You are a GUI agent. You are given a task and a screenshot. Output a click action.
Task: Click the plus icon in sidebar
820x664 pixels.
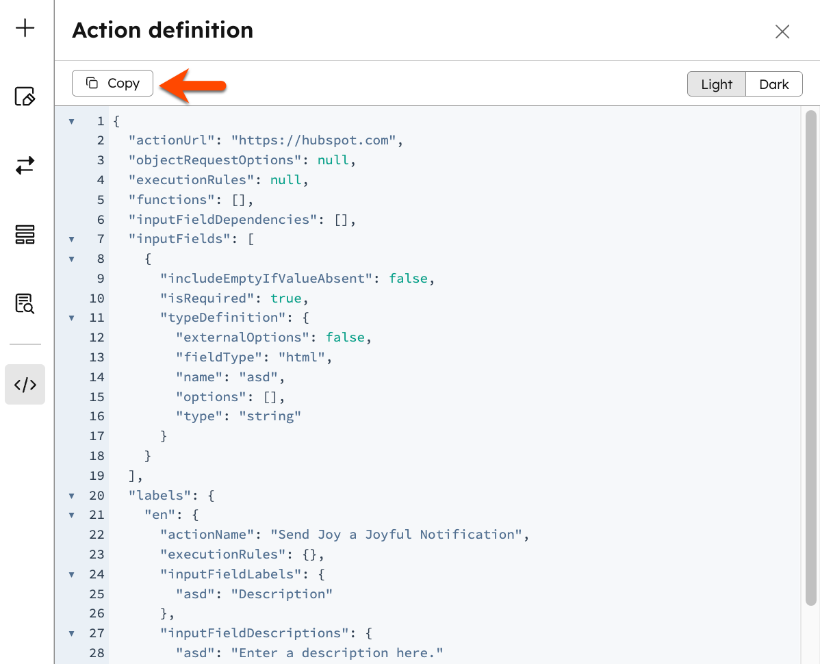pos(25,28)
